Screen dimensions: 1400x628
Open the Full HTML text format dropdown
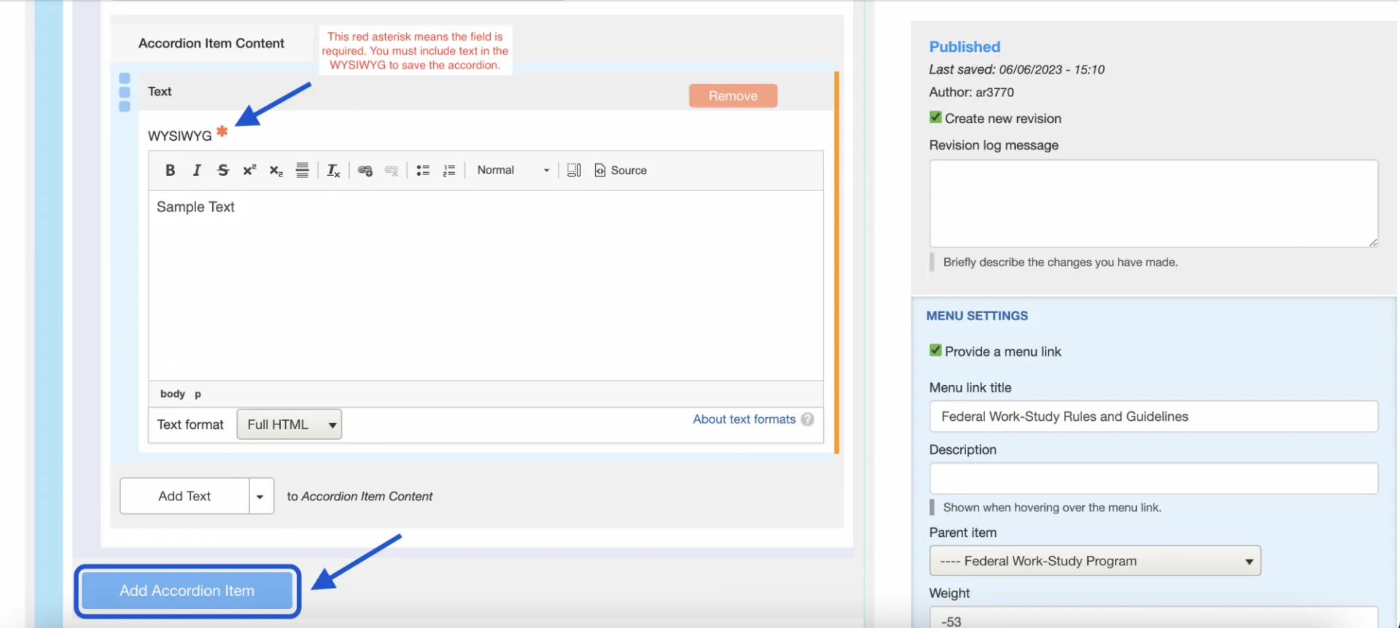tap(289, 425)
